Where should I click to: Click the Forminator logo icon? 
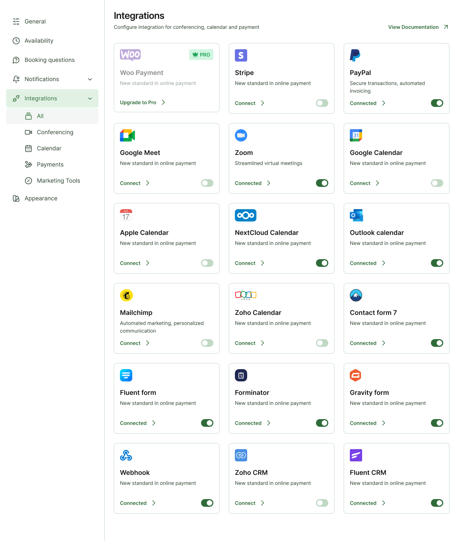pos(241,375)
